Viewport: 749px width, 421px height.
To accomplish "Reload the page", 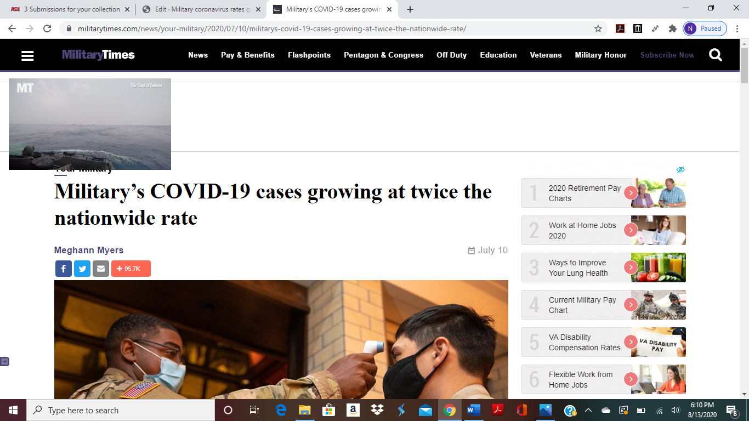I will click(x=47, y=29).
